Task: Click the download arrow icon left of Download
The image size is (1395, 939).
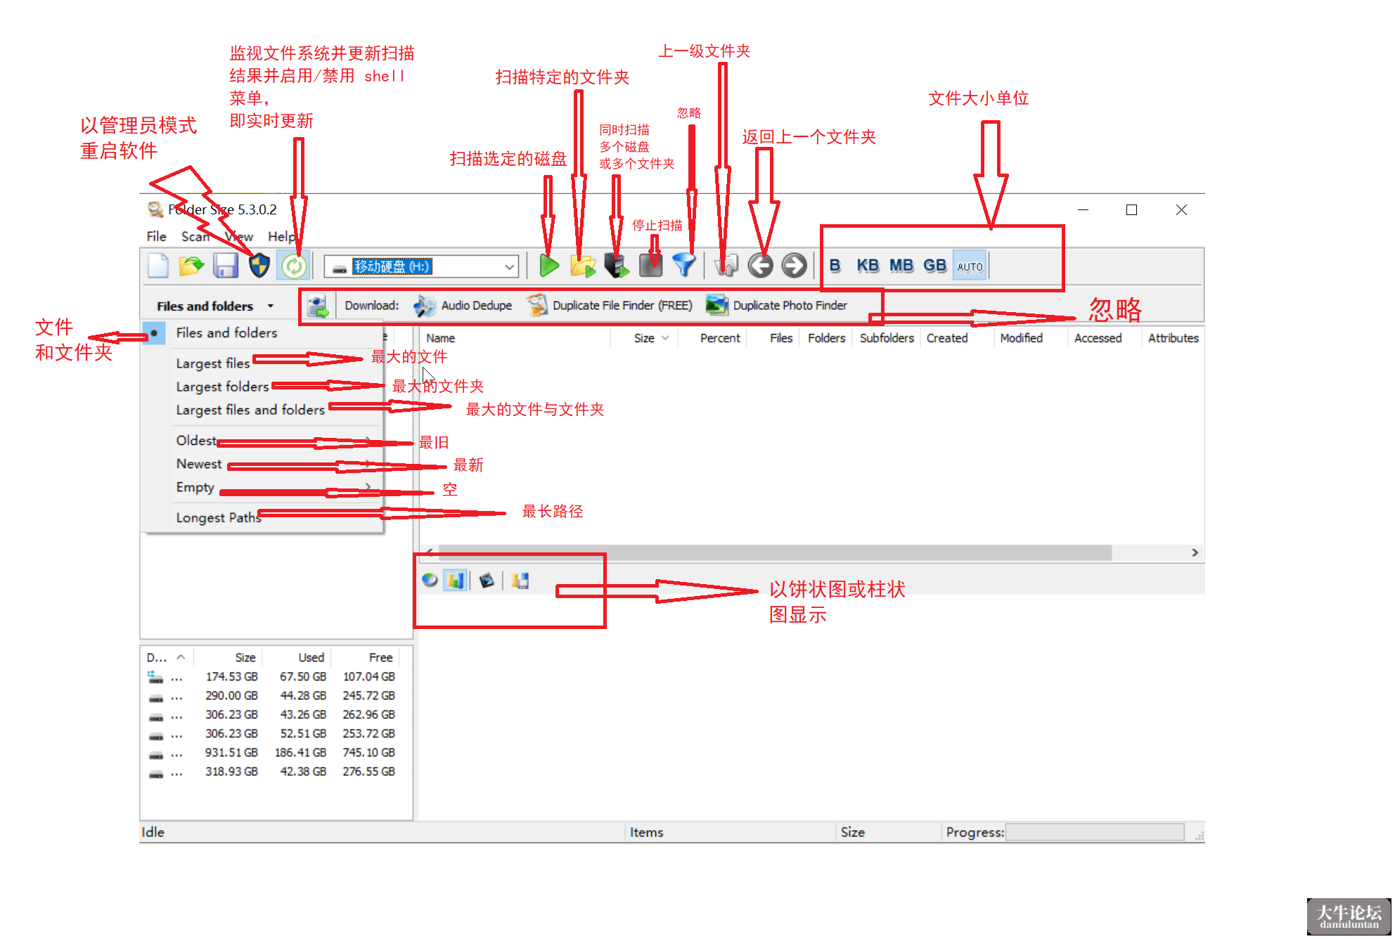Action: click(318, 305)
